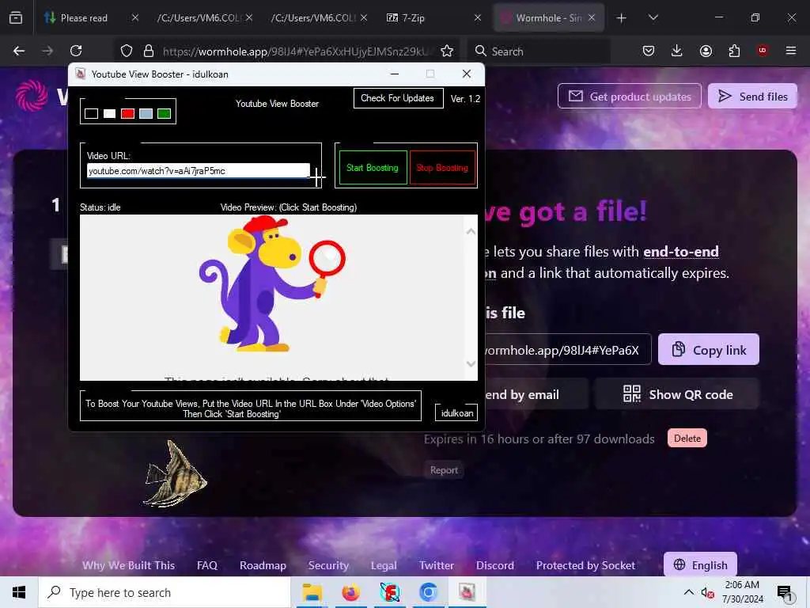Click the Firefox search box
The image size is (810, 608).
[539, 51]
